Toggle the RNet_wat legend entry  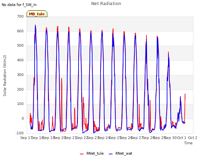[120, 153]
